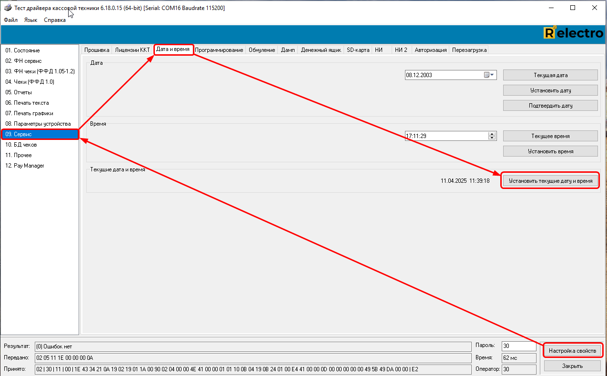Click the R electro logo
This screenshot has width=607, height=376.
pyautogui.click(x=573, y=33)
